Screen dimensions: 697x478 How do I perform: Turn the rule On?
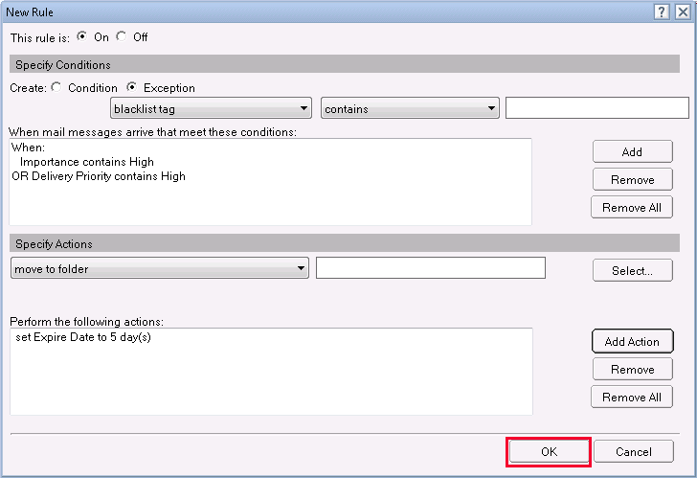tap(81, 37)
